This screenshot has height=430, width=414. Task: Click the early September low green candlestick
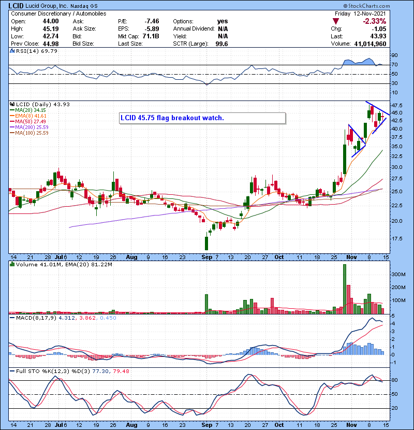coord(206,241)
